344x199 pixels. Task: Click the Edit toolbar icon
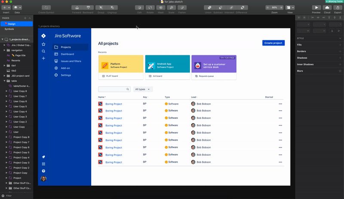click(139, 7)
